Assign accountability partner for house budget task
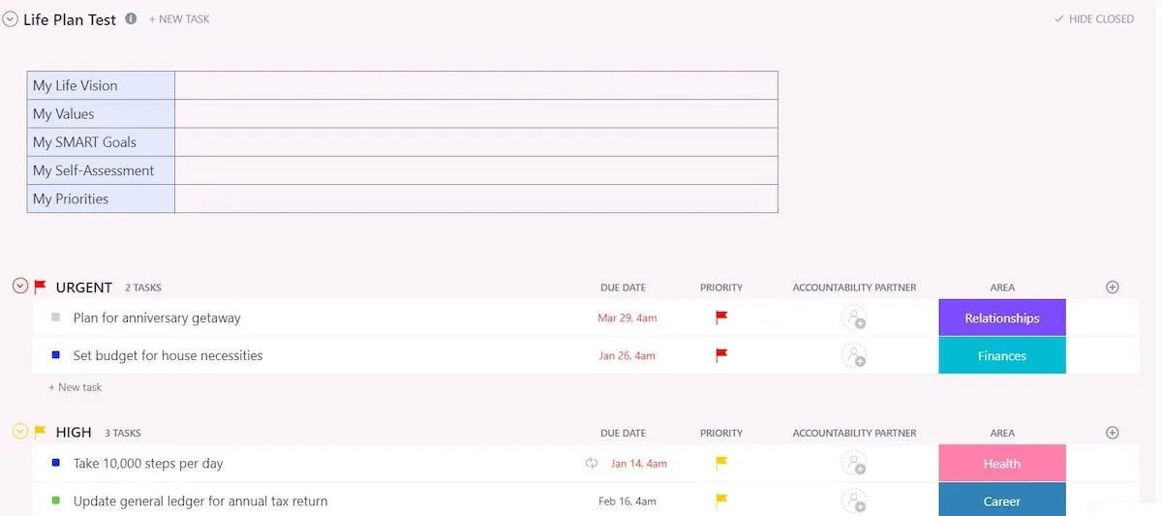 pyautogui.click(x=854, y=355)
